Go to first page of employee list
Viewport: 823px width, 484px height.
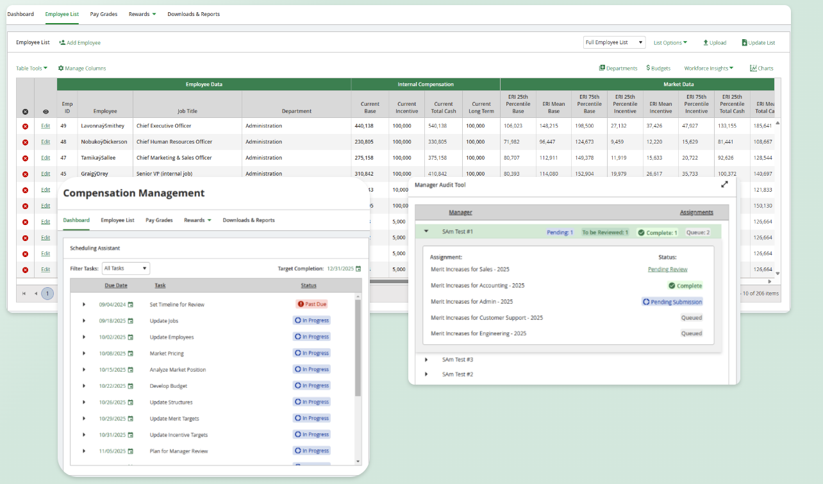[24, 294]
